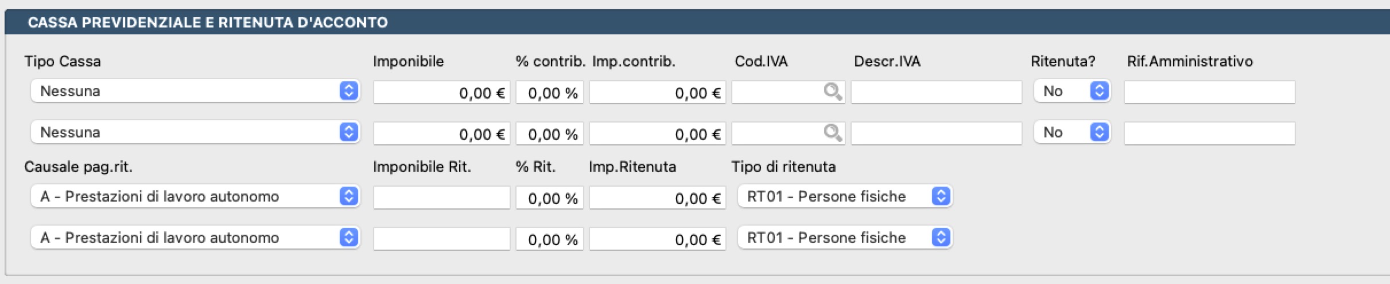
Task: Click first % Rit. percentage field
Action: (x=549, y=198)
